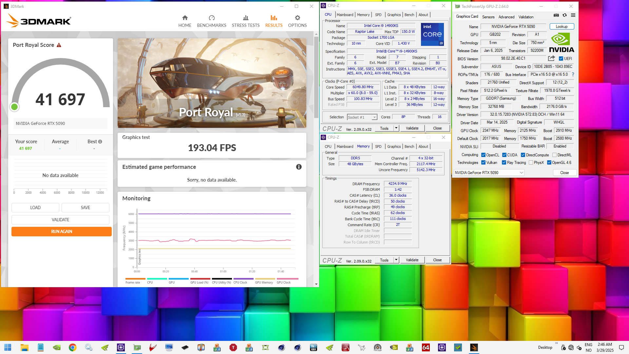Toggle the DirectCompute checkbox
Screen dimensions: 629x354
523,155
